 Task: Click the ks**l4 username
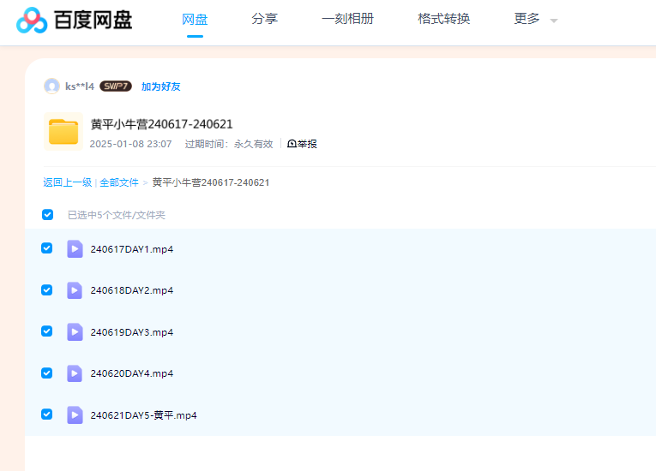point(80,86)
